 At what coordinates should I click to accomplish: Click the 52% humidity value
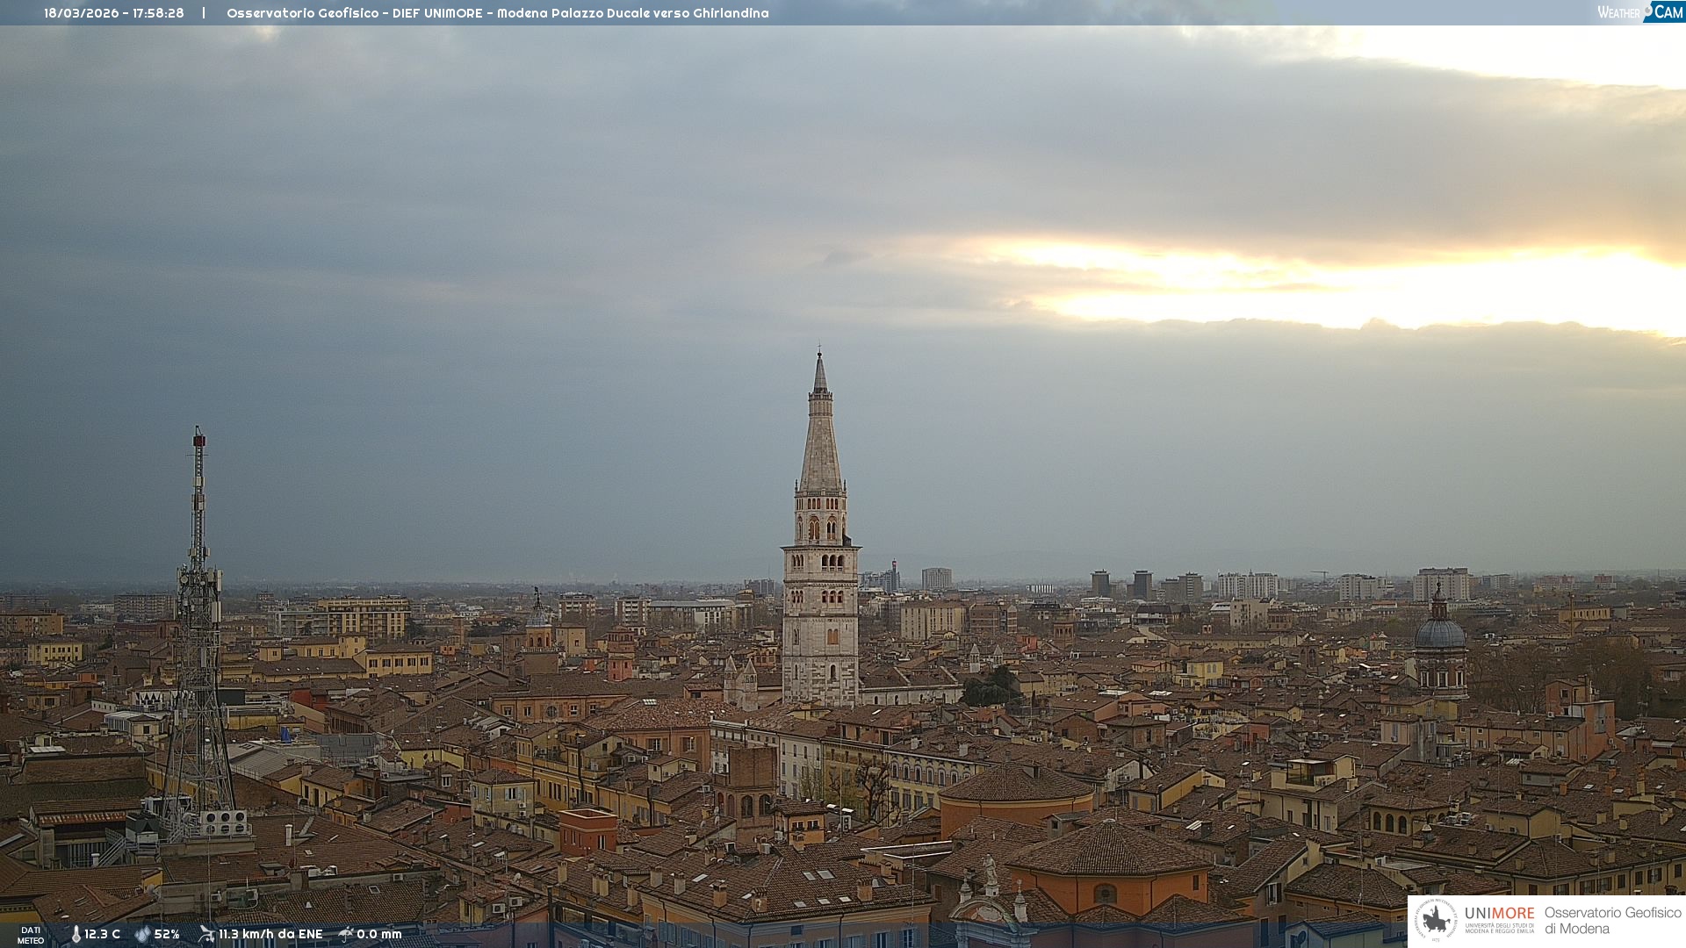pyautogui.click(x=167, y=935)
